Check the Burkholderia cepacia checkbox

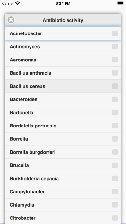(115, 178)
